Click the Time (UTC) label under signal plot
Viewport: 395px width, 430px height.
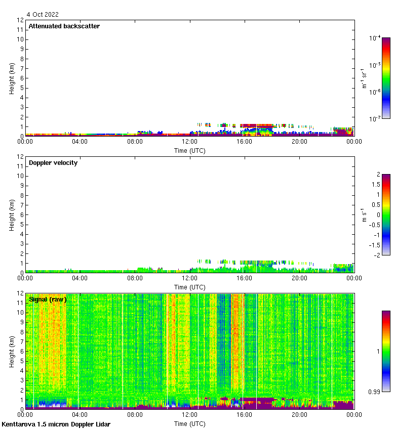(189, 424)
